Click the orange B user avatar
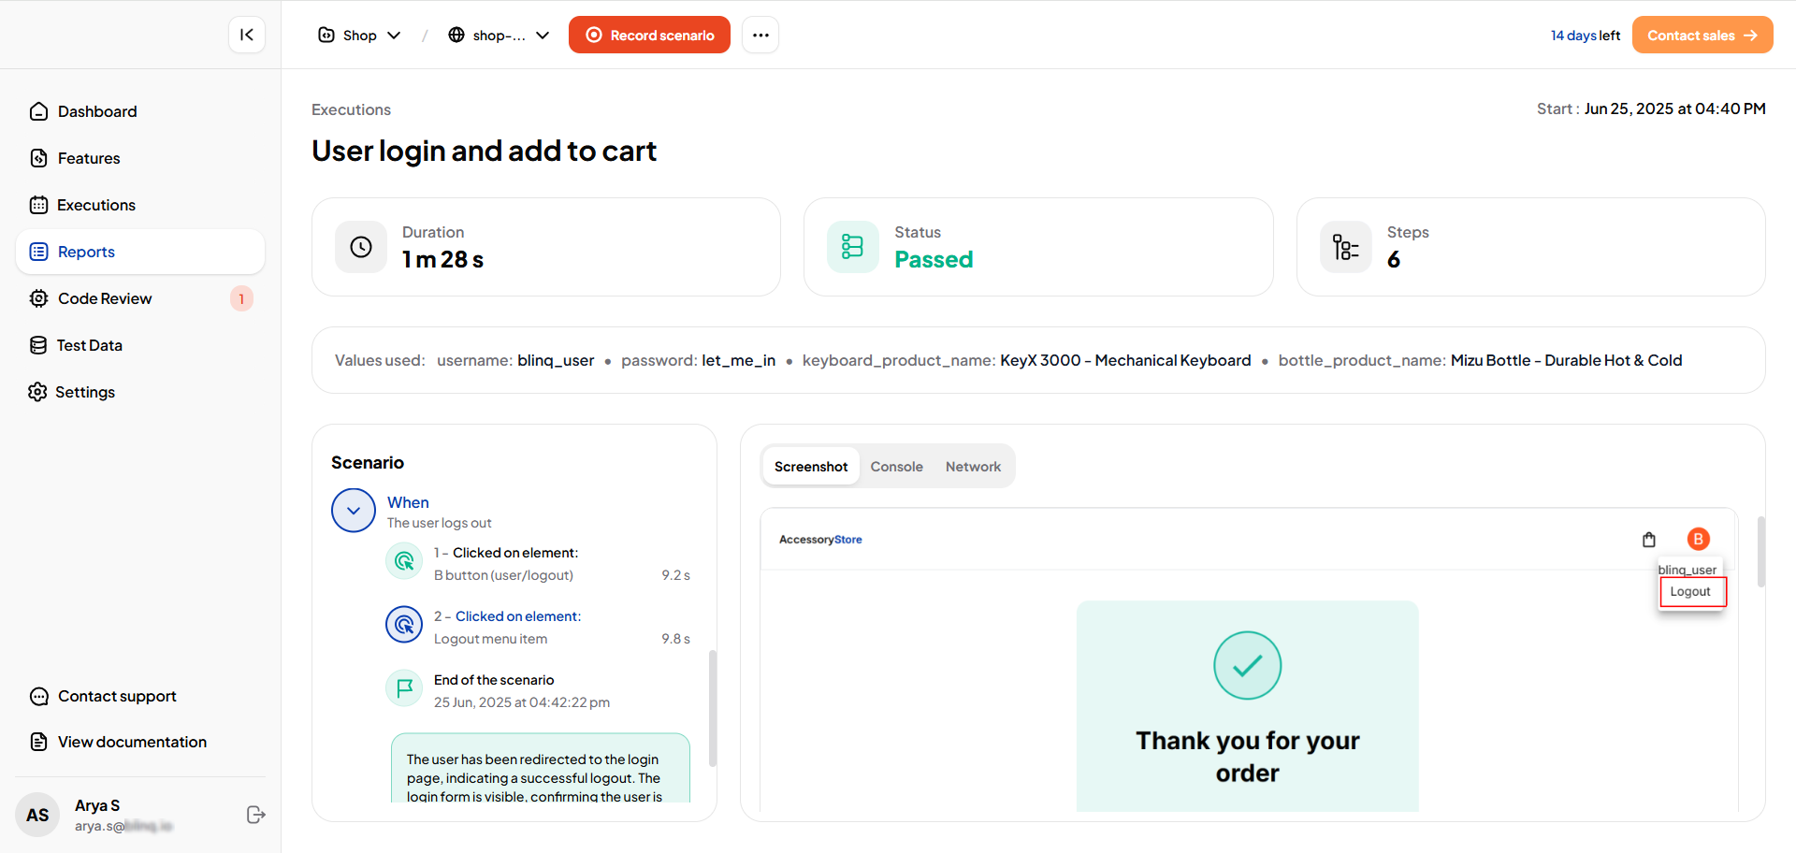The image size is (1796, 853). [x=1698, y=539]
